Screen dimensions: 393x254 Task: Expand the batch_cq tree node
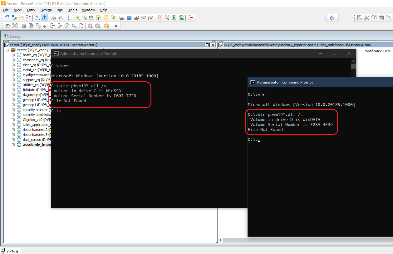click(13, 55)
